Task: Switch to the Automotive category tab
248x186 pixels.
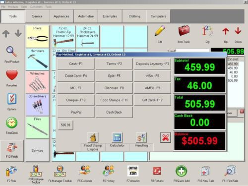Action: point(86,16)
